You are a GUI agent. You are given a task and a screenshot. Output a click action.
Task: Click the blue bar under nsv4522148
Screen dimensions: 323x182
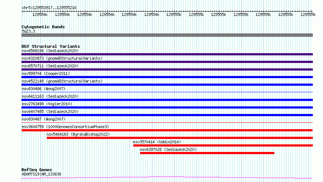point(167,85)
